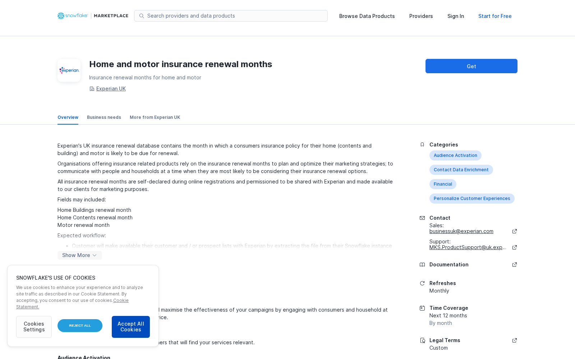Click businessuk@experian.com email link
Viewport: 575px width, 359px height.
pyautogui.click(x=461, y=231)
